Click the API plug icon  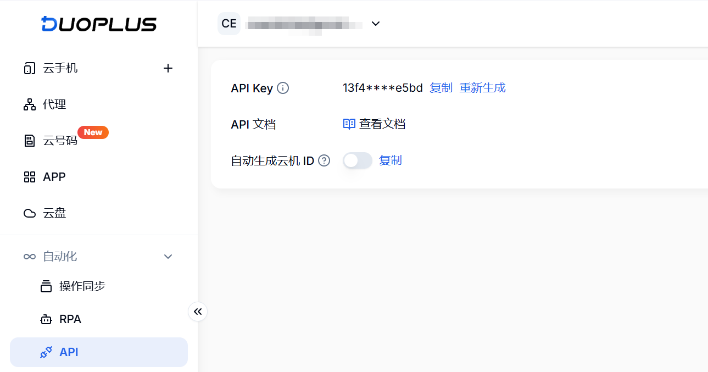pyautogui.click(x=46, y=352)
